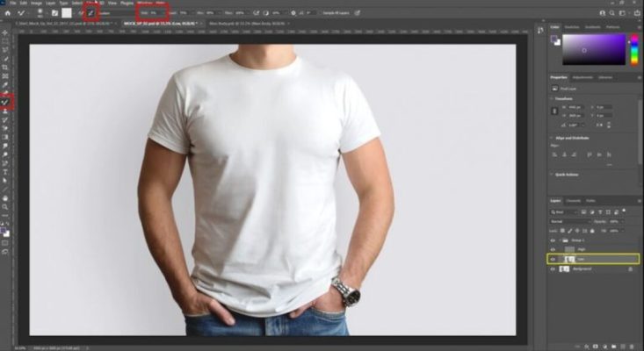Select the Rectangular Marquee tool
The width and height of the screenshot is (644, 351).
(5, 41)
